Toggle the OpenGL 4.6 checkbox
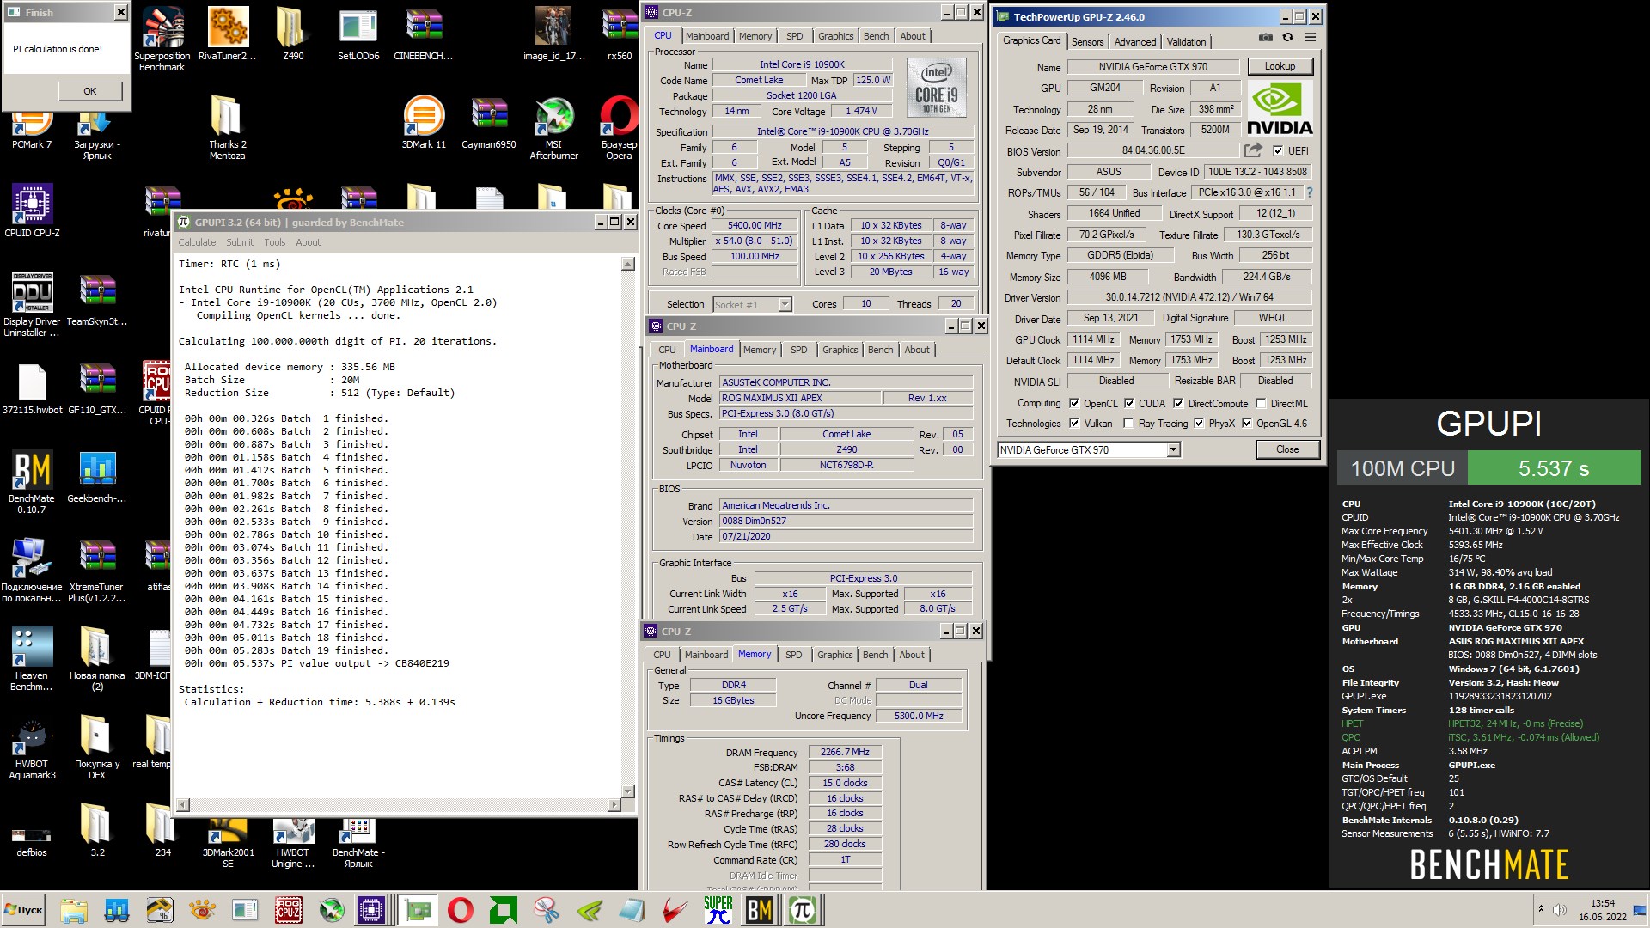 (1247, 423)
